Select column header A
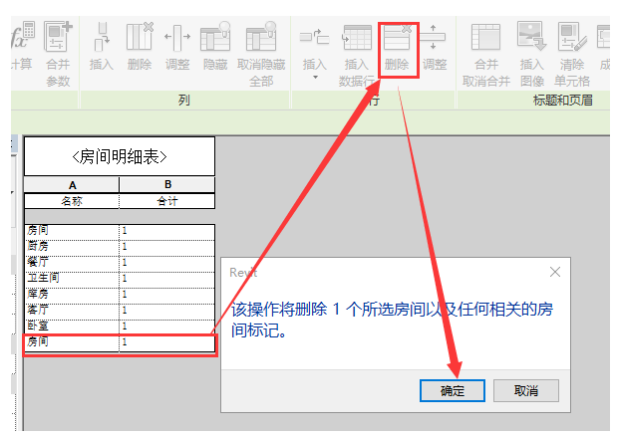The width and height of the screenshot is (617, 436). pos(72,184)
